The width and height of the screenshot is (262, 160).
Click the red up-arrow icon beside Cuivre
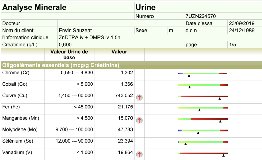point(139,97)
